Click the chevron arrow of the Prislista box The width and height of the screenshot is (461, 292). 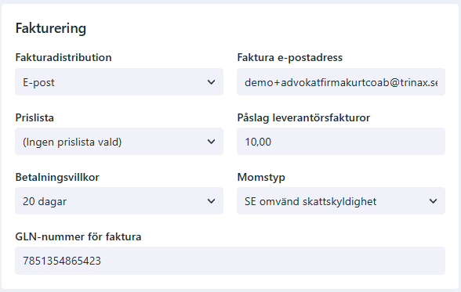(x=211, y=142)
